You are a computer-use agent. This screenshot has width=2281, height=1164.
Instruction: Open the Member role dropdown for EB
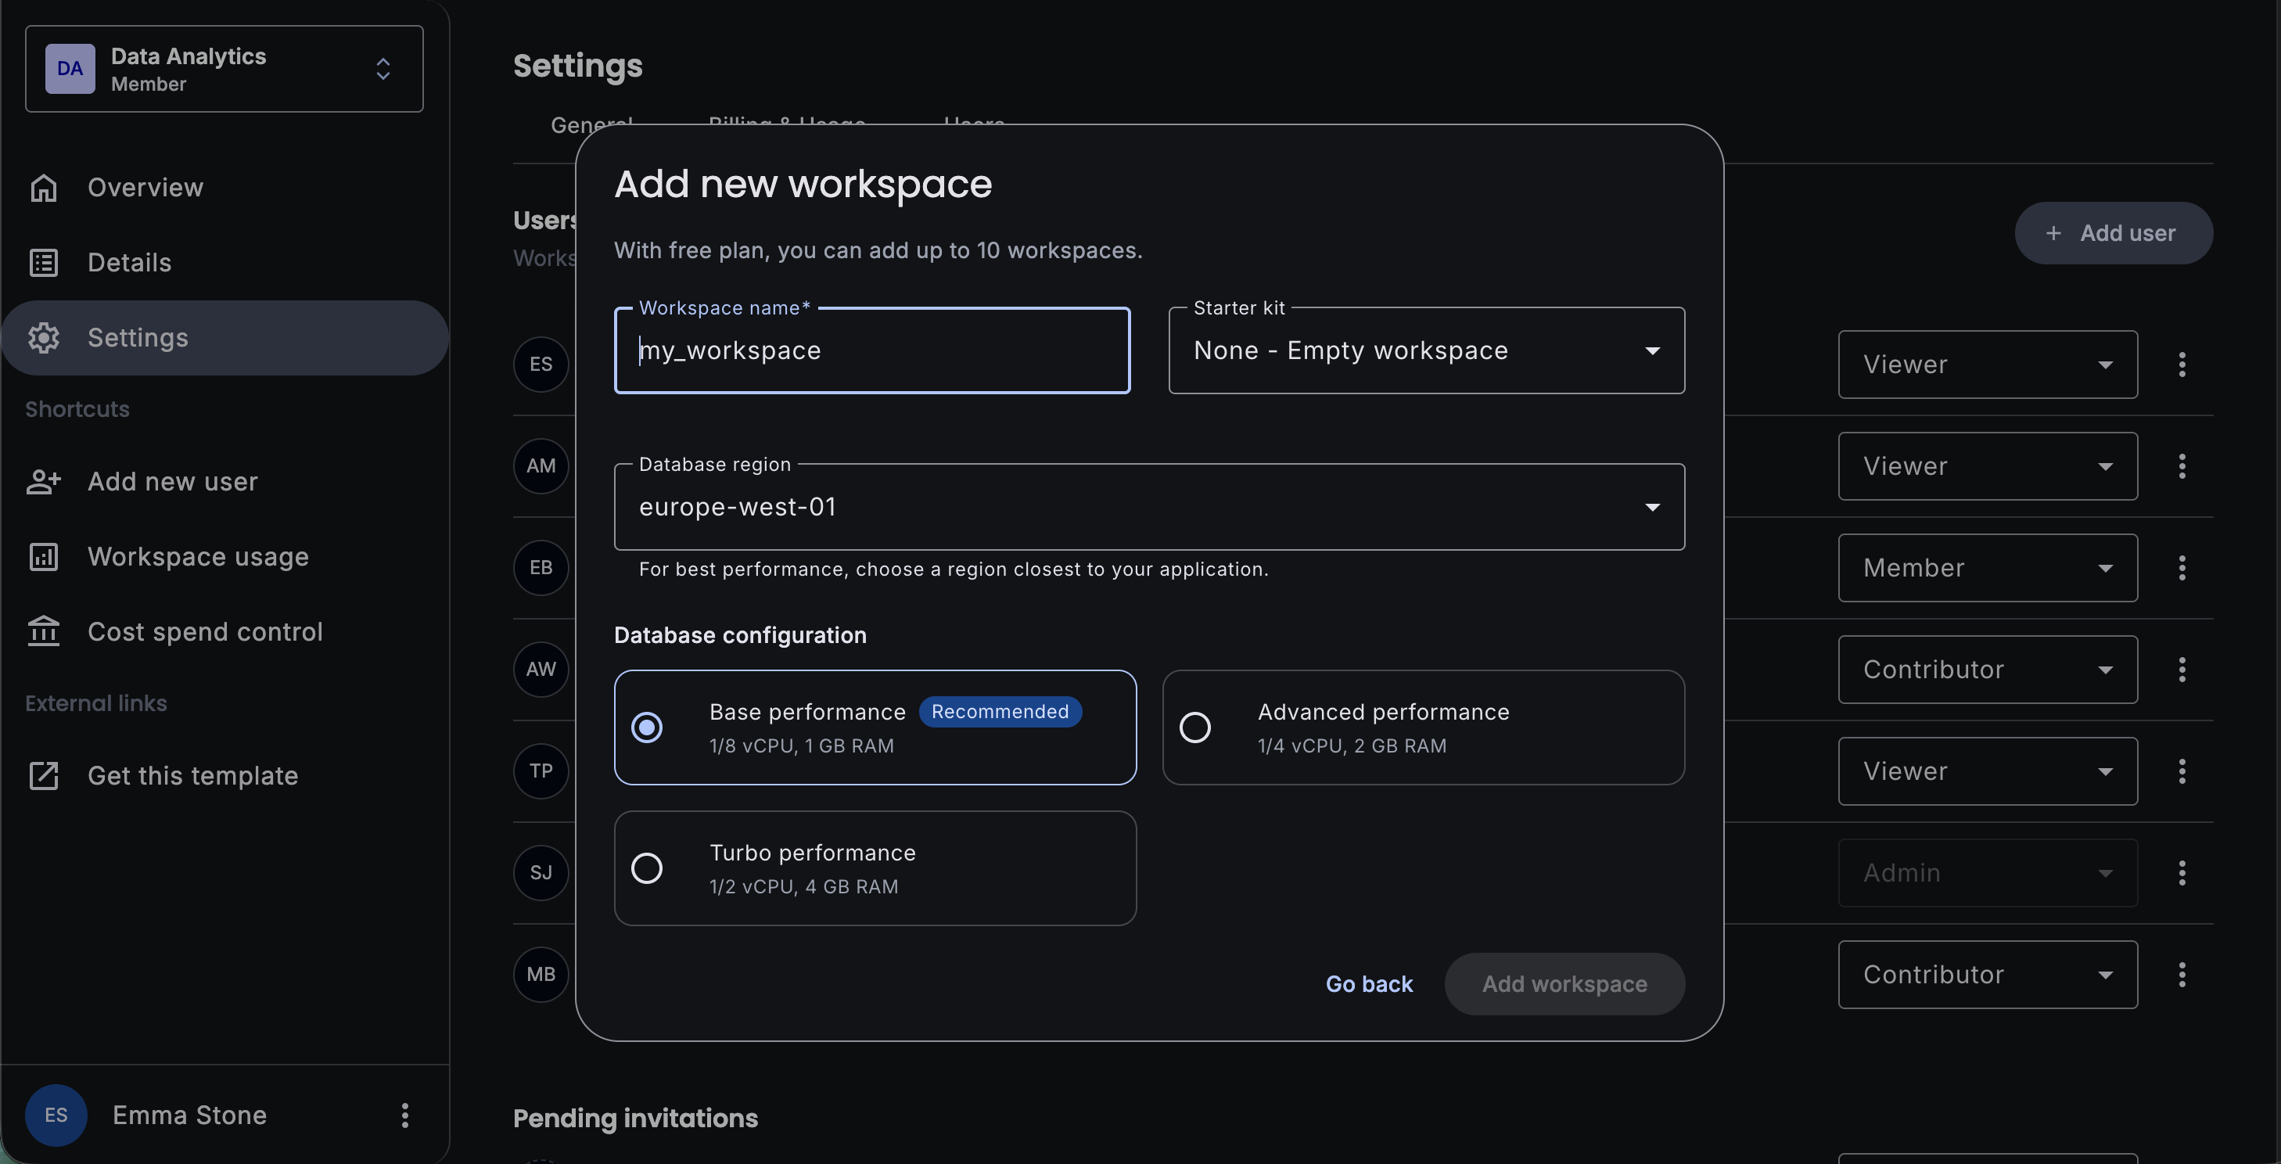1987,568
